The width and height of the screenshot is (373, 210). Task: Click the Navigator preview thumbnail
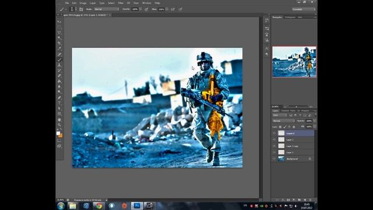(x=294, y=62)
